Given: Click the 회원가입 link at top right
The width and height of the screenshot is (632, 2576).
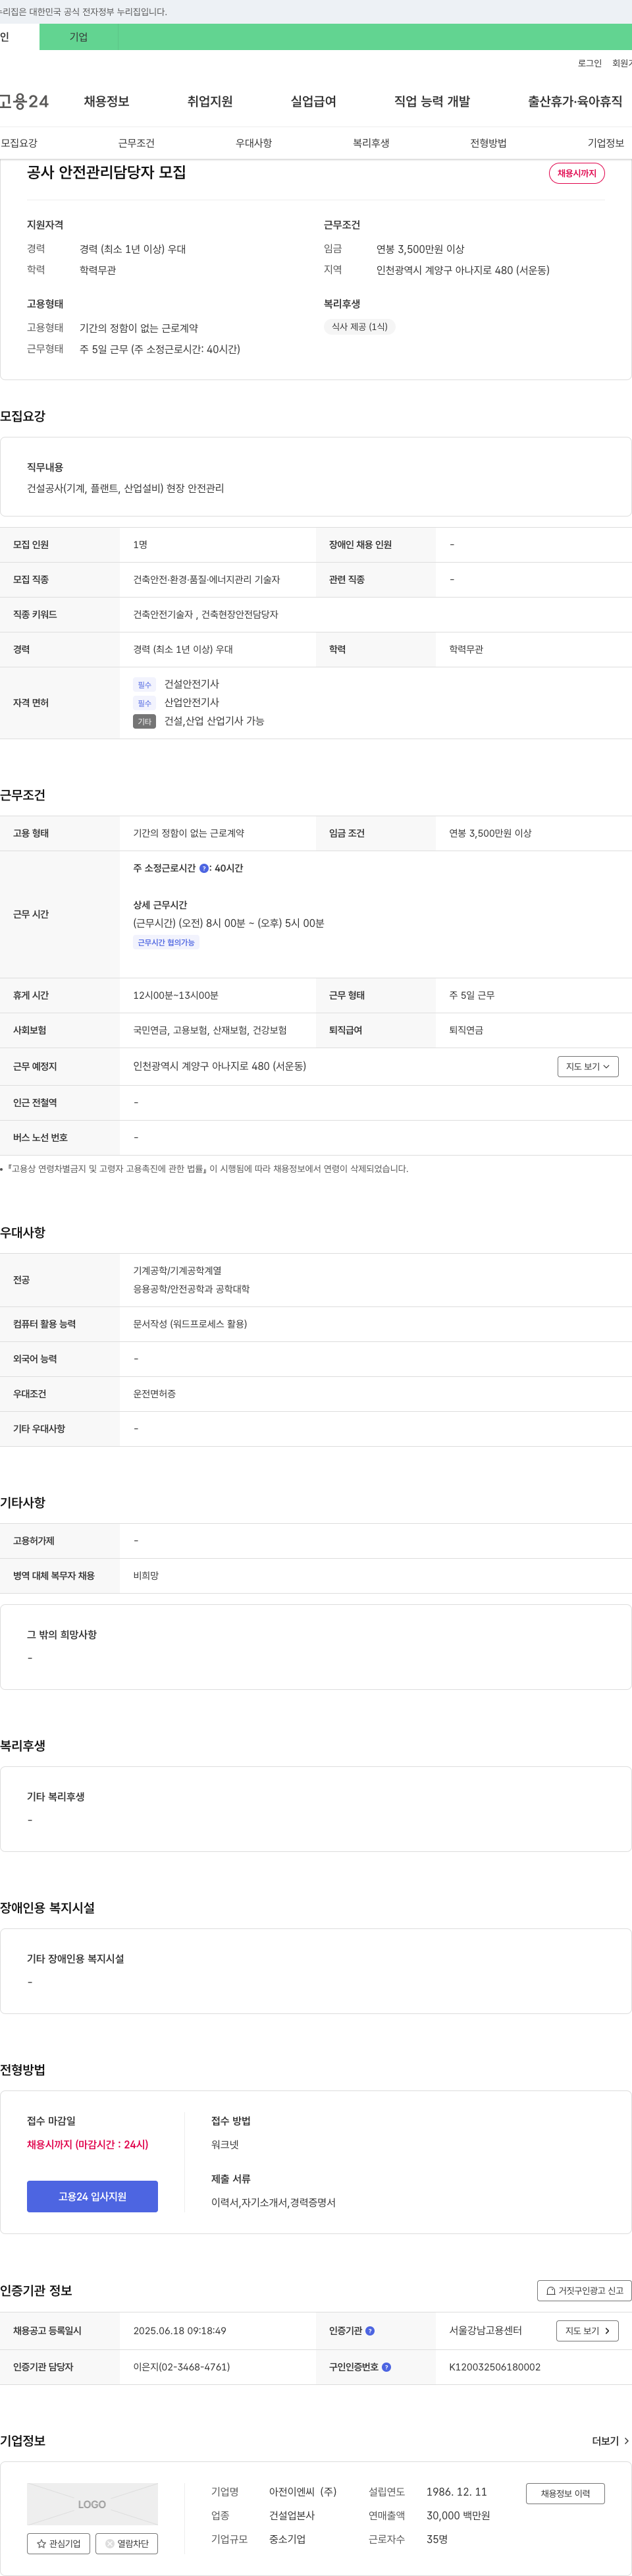Looking at the screenshot, I should 622,63.
